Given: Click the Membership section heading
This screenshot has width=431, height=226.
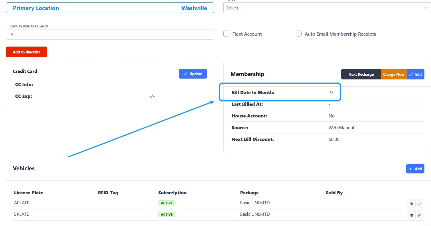Looking at the screenshot, I should pyautogui.click(x=247, y=74).
